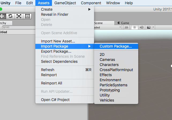Toggle scene effects image icon

pos(149,27)
